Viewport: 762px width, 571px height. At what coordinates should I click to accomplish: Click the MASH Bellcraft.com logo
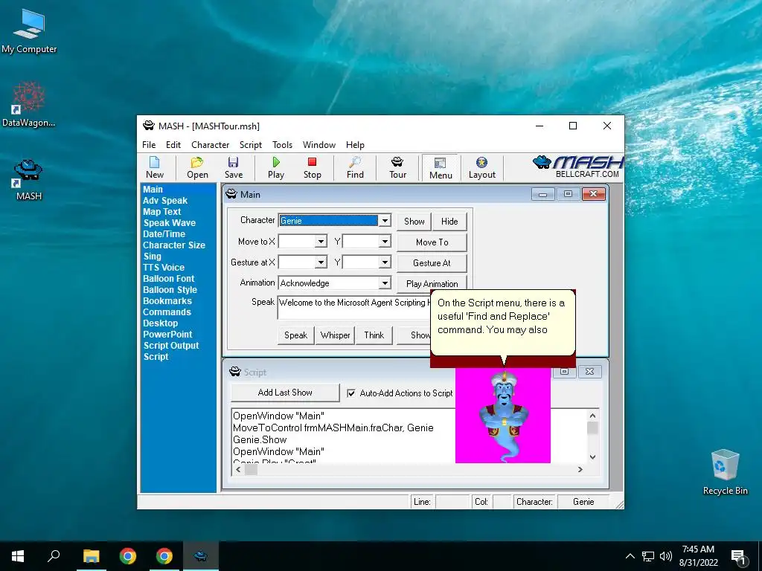[578, 167]
